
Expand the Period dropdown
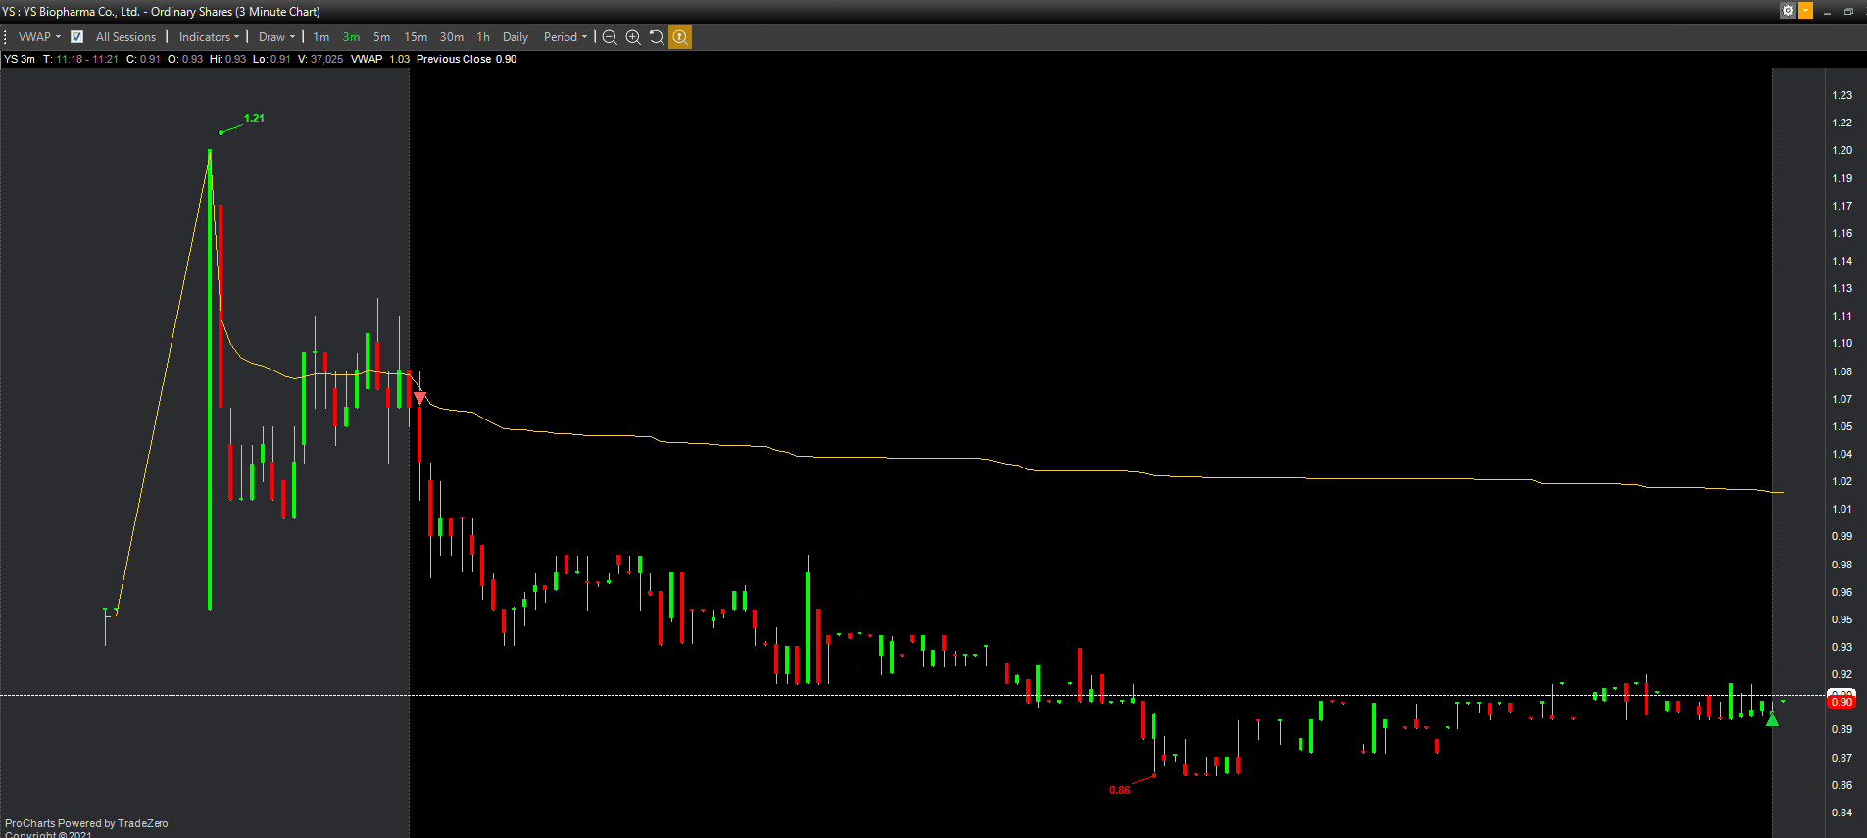[x=565, y=37]
